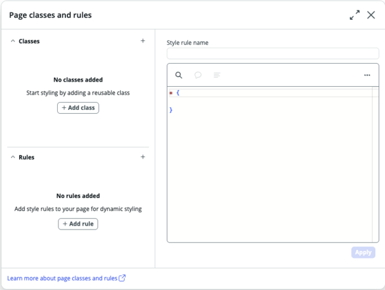Click the 'Page classes and rules' title

[50, 15]
